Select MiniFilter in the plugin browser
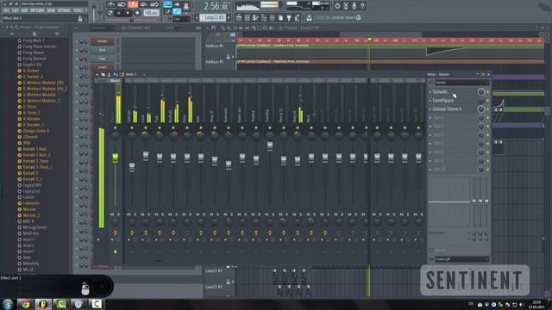This screenshot has width=552, height=310. coord(31,233)
